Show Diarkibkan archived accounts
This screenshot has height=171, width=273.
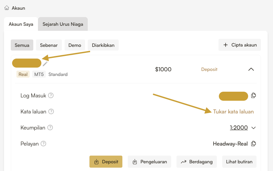click(103, 45)
